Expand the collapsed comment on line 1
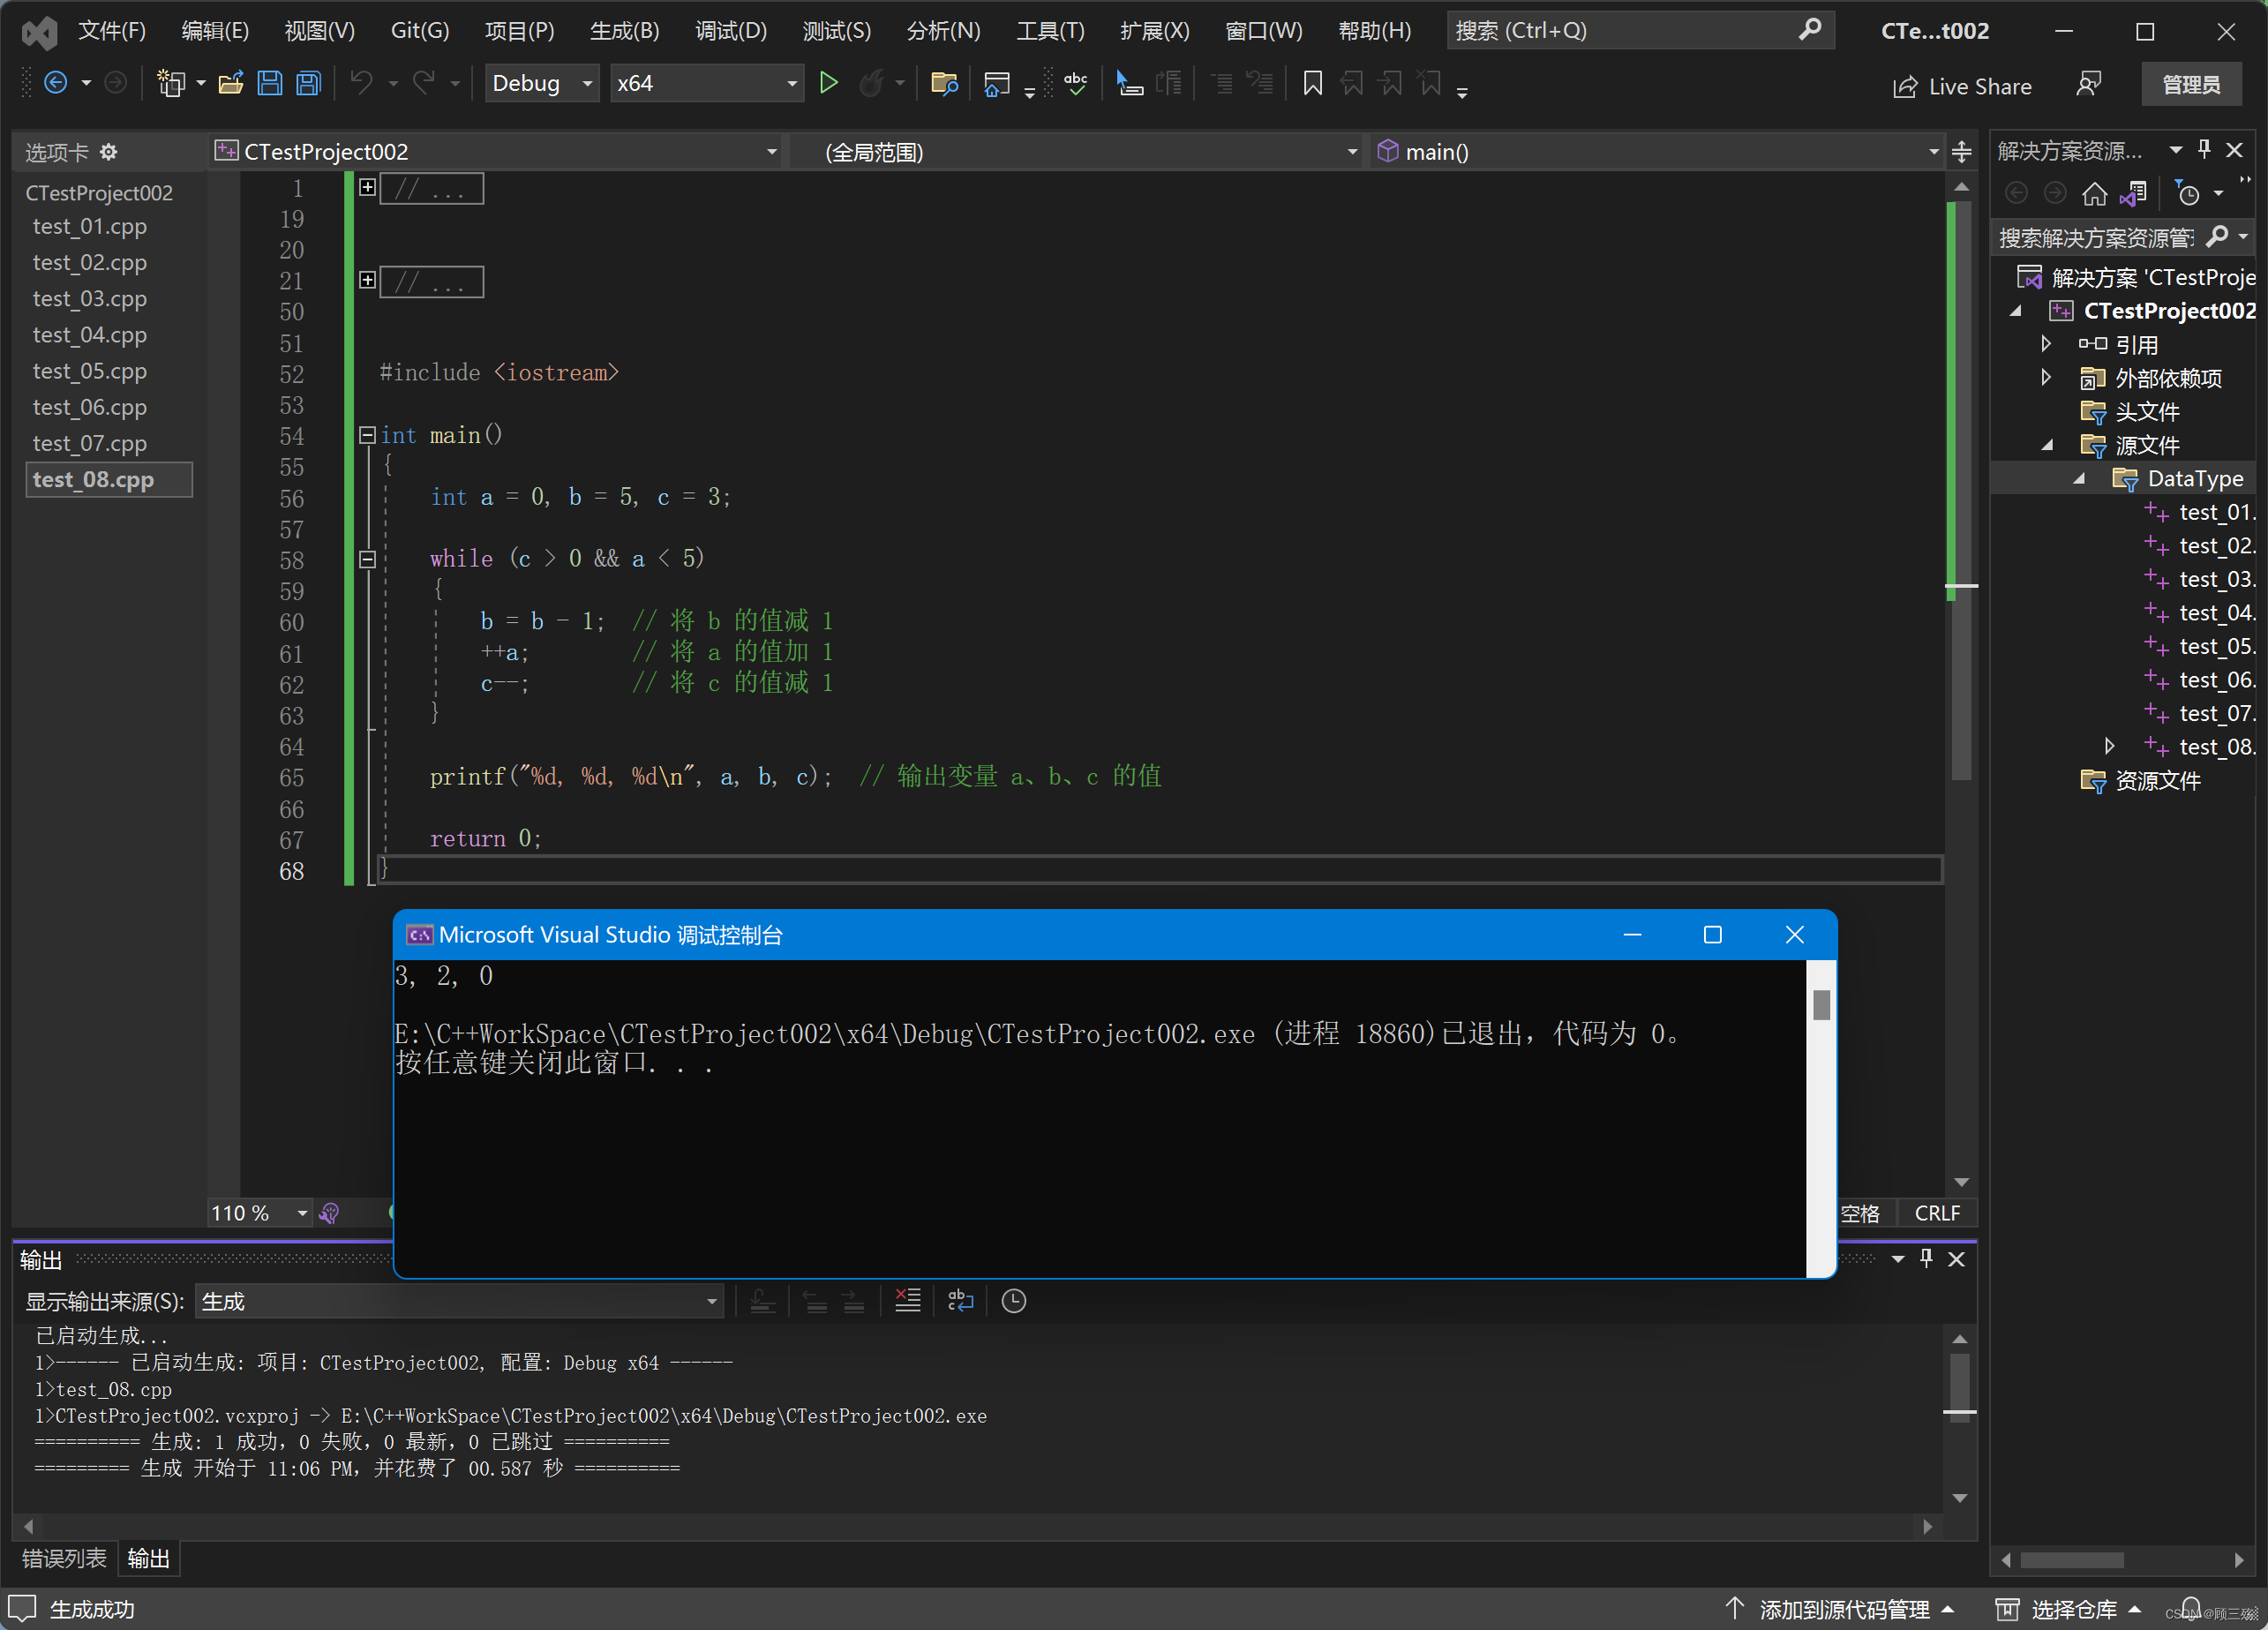This screenshot has width=2268, height=1630. coord(367,188)
